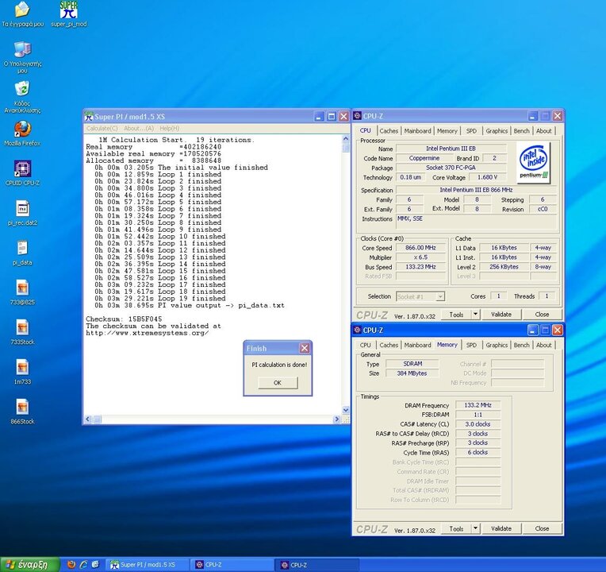Close the Finish dialog
The height and width of the screenshot is (572, 606).
[305, 348]
